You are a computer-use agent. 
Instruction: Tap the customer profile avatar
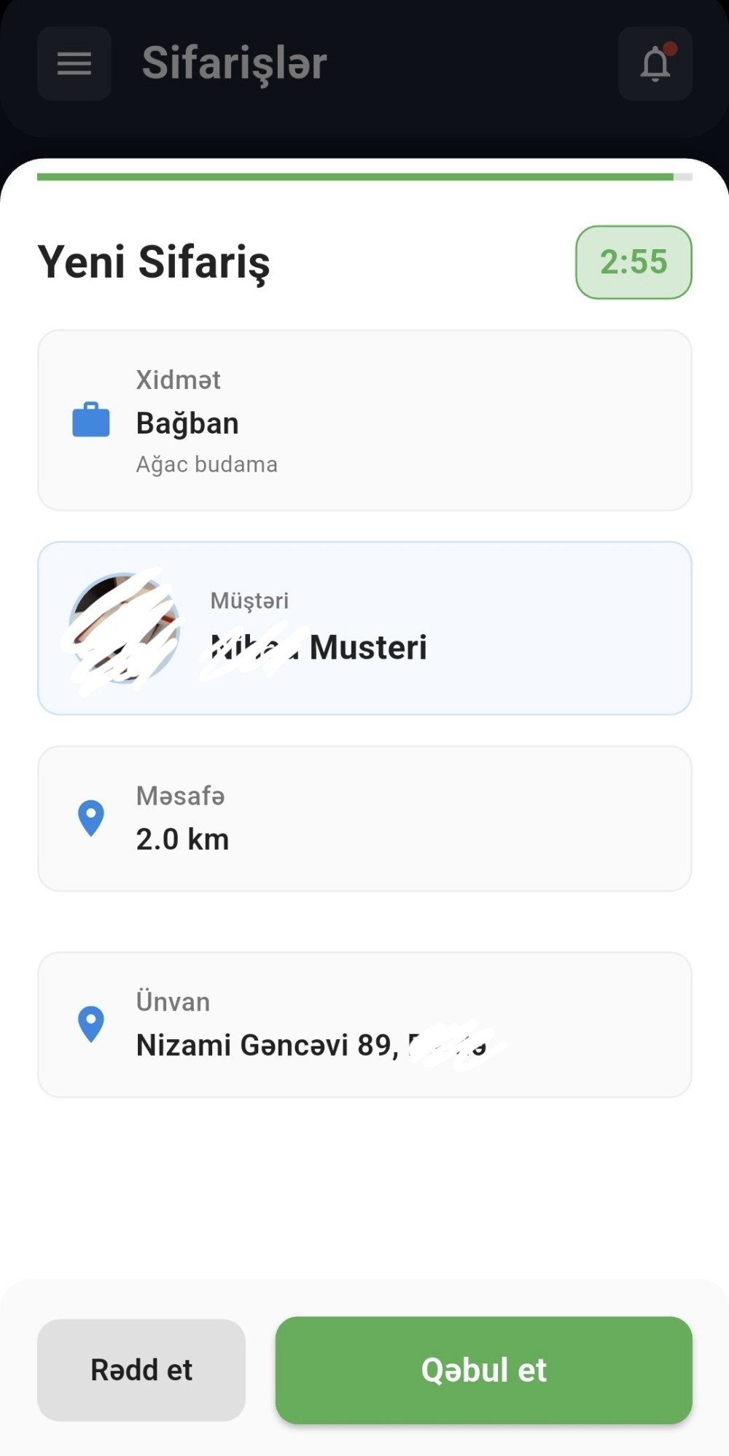124,628
